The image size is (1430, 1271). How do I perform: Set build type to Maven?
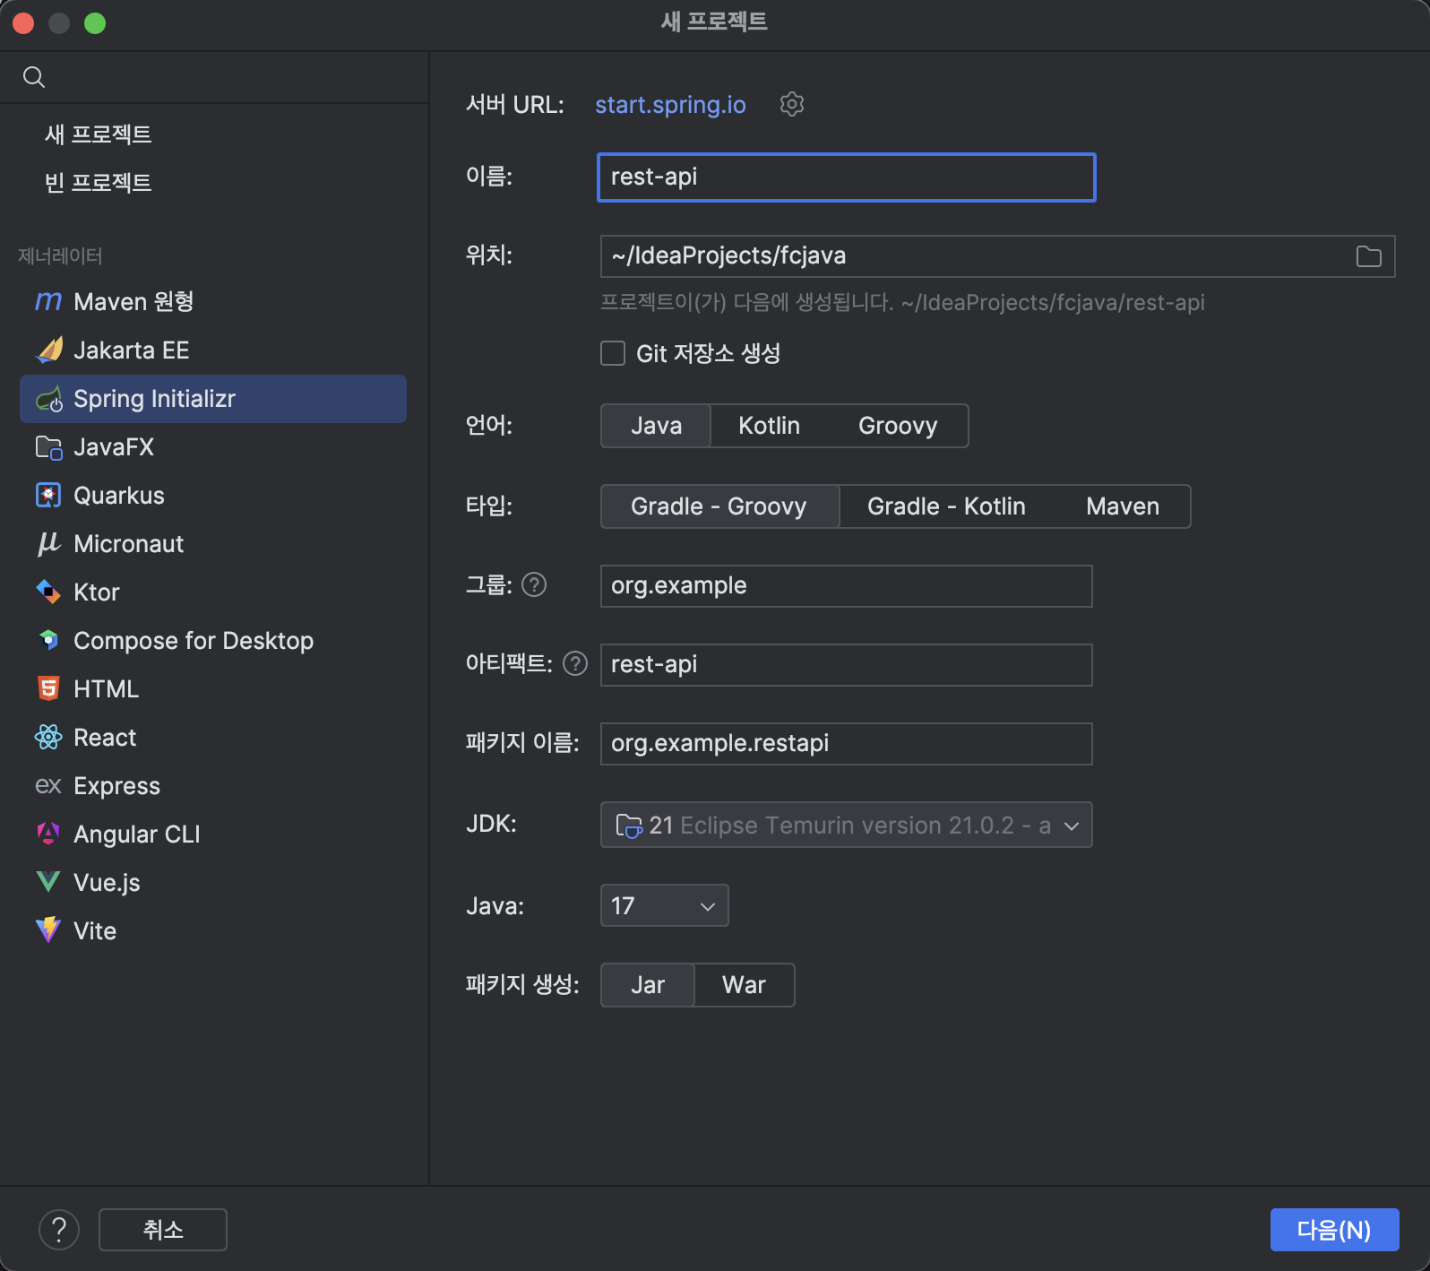click(1122, 506)
